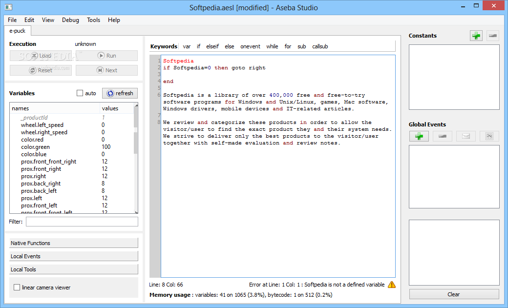Open the Edit menu
This screenshot has width=508, height=308.
pyautogui.click(x=29, y=20)
